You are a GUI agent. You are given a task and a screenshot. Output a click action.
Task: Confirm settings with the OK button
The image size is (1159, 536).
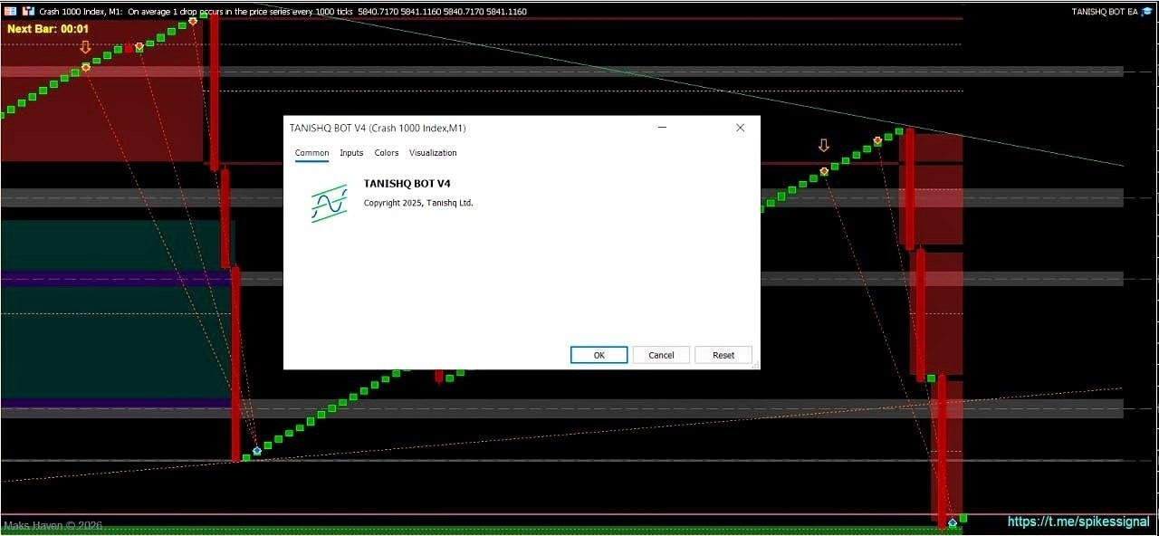tap(599, 355)
